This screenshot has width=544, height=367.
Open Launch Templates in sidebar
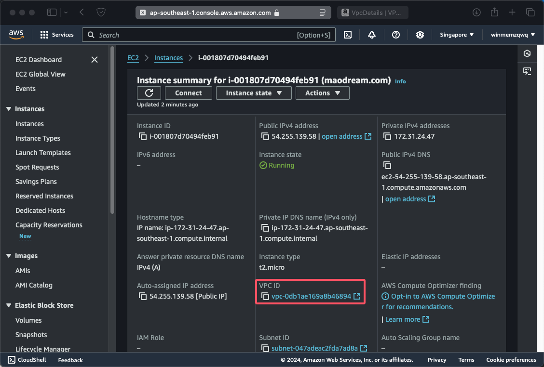point(43,153)
